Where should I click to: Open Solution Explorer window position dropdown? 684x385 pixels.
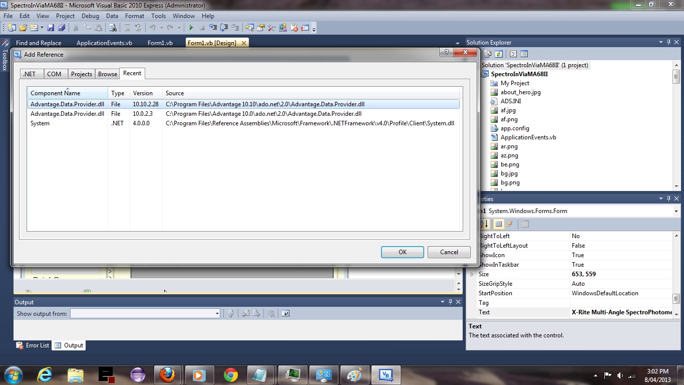point(660,43)
